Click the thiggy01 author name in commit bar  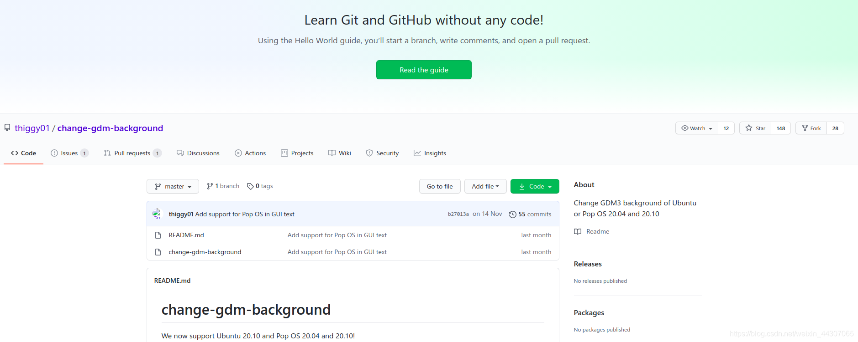[x=181, y=214]
